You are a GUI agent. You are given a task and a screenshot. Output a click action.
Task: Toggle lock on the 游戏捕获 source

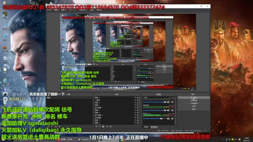(x=138, y=118)
